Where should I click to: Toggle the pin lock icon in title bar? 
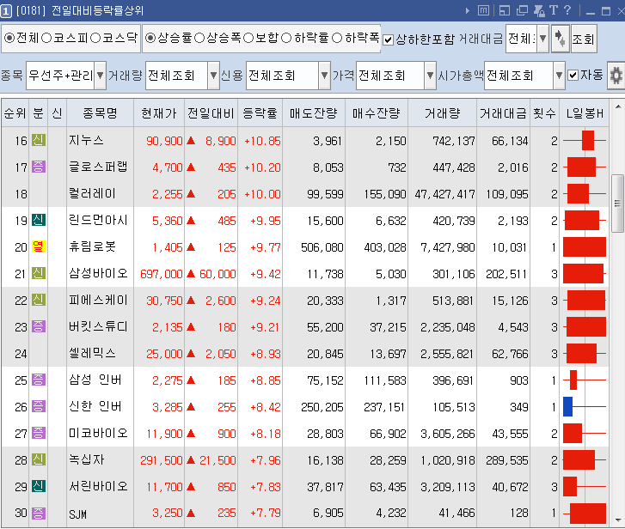click(539, 11)
